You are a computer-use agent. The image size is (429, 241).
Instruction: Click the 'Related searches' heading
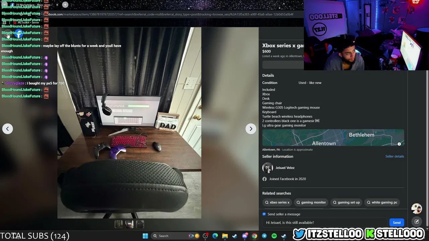point(277,193)
